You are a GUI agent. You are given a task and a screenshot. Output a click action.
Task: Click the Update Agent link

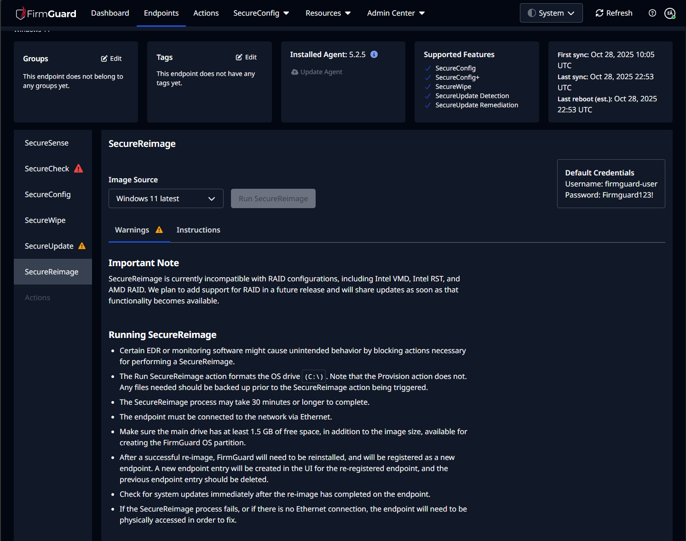(317, 72)
